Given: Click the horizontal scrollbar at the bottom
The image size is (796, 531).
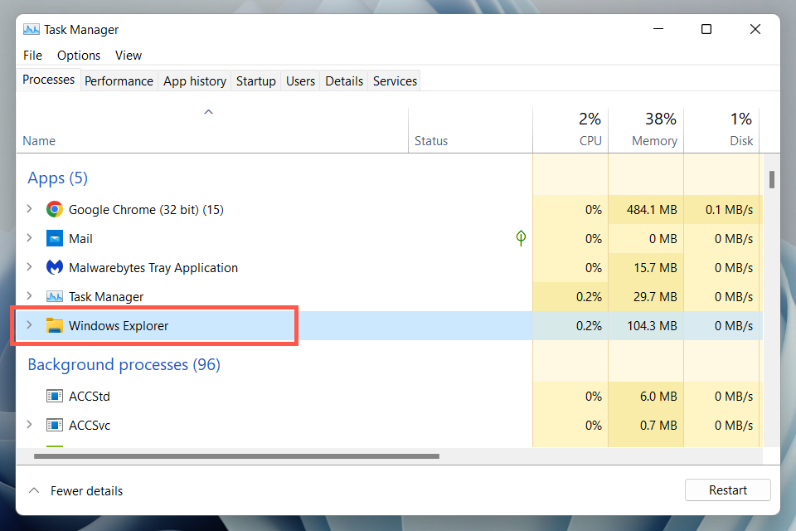Looking at the screenshot, I should [236, 455].
